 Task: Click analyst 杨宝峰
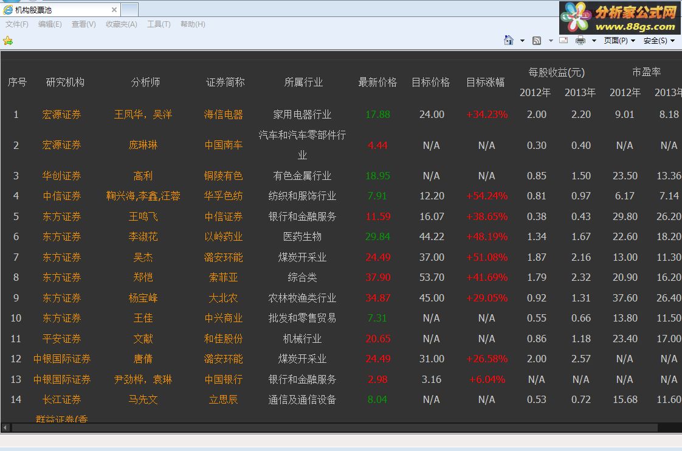tap(143, 298)
